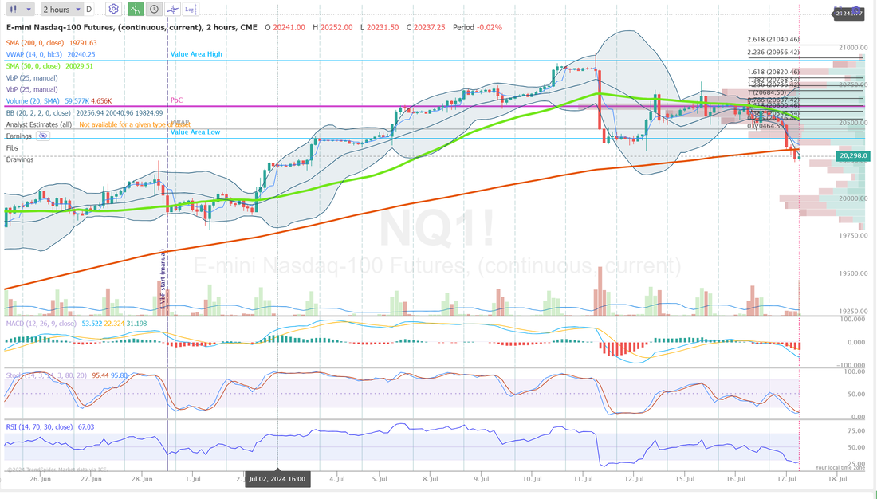Click the VbP Start (manual) vertical marker
877x499 pixels.
[163, 278]
